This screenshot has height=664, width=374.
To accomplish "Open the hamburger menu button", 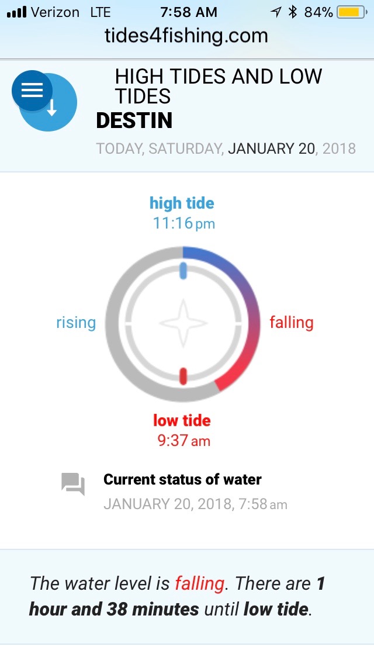I will [x=32, y=90].
